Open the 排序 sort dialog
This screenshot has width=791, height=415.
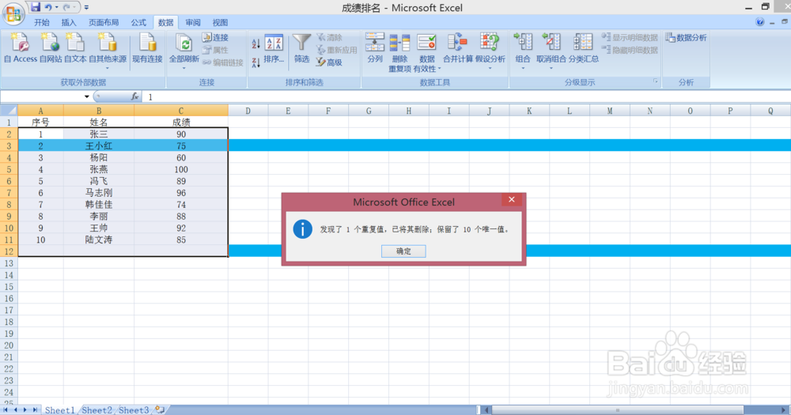coord(274,48)
